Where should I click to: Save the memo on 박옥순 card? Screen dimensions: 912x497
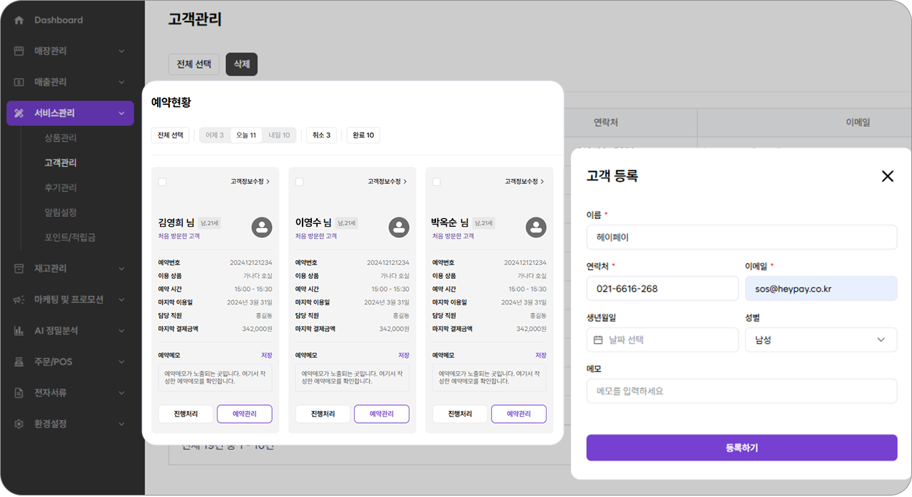pos(540,355)
